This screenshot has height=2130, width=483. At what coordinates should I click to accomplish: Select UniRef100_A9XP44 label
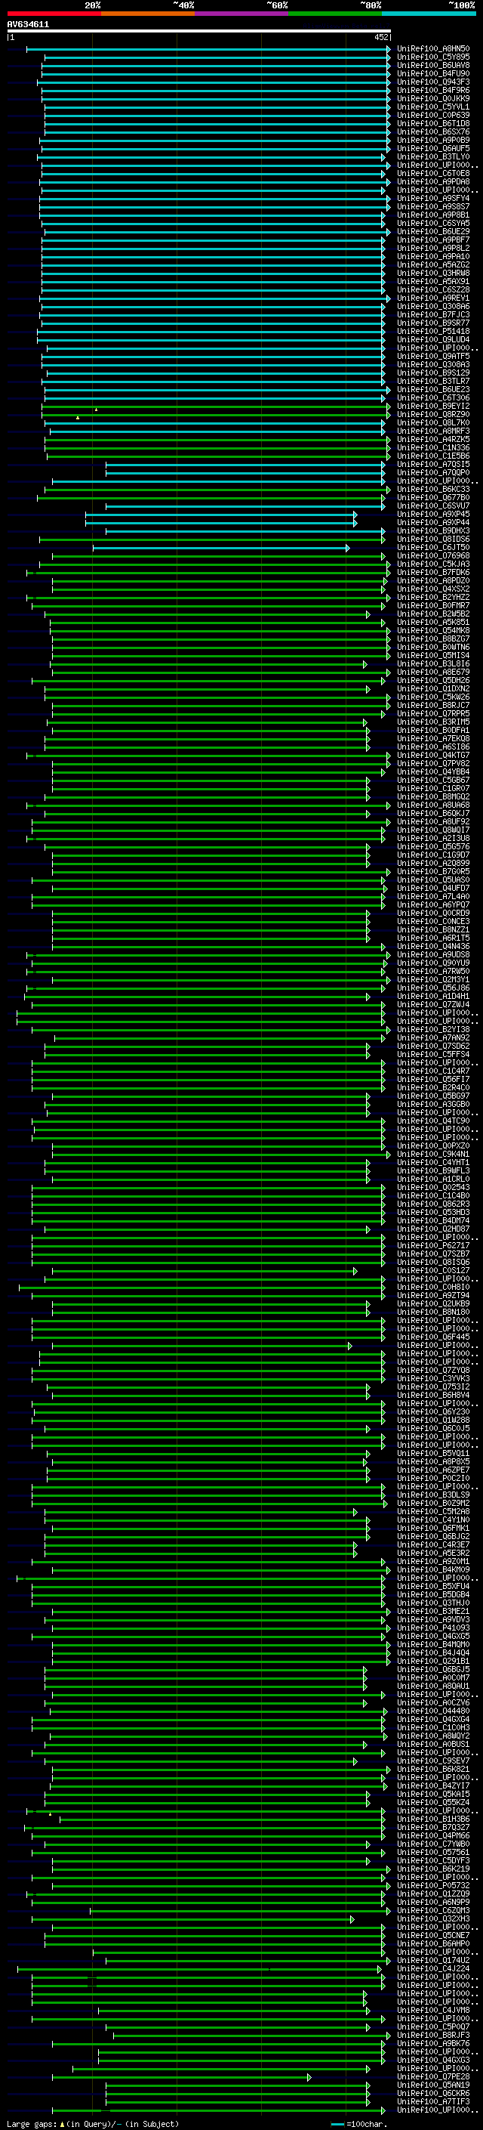(433, 523)
